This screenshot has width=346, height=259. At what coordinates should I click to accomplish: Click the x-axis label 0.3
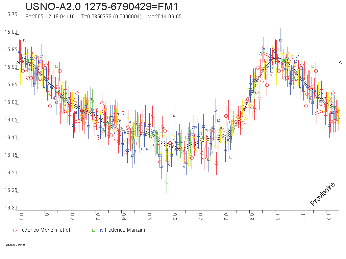click(98, 217)
